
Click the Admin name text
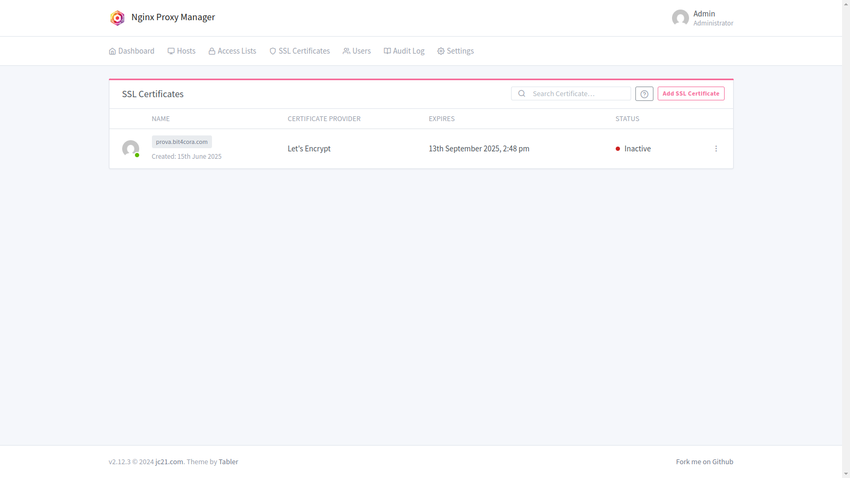[x=704, y=14]
